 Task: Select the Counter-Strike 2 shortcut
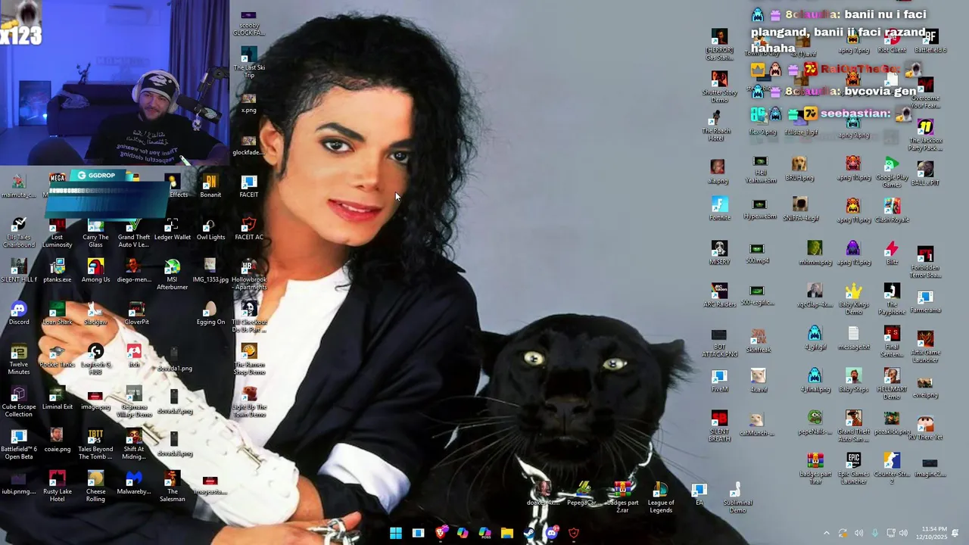892,469
